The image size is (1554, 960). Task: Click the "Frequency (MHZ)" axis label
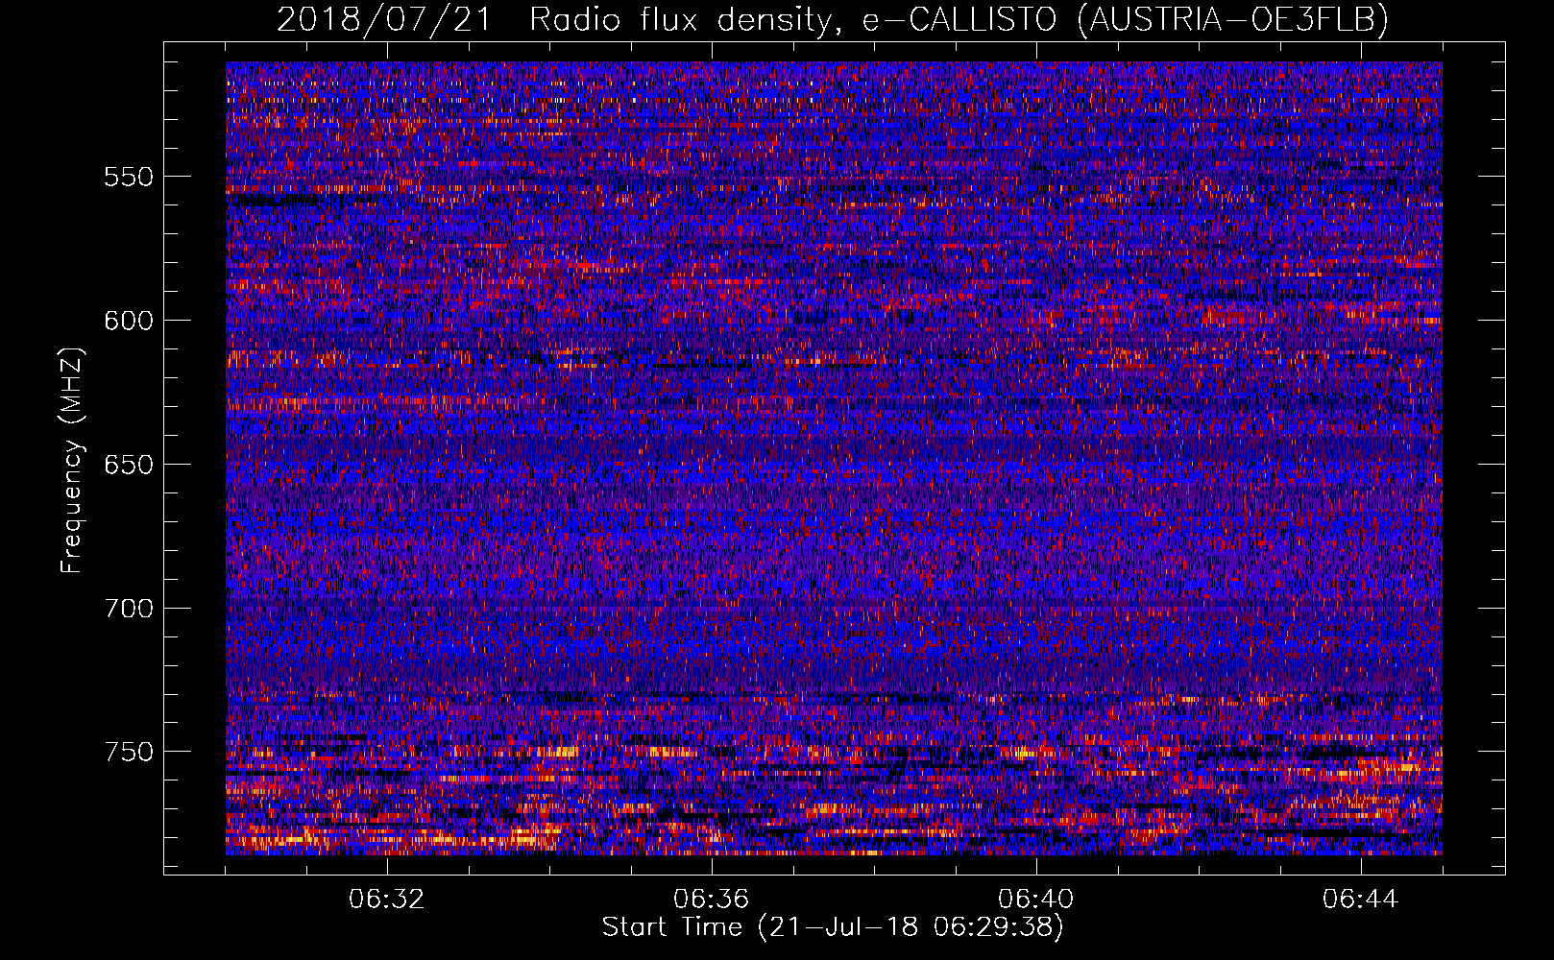(x=73, y=461)
